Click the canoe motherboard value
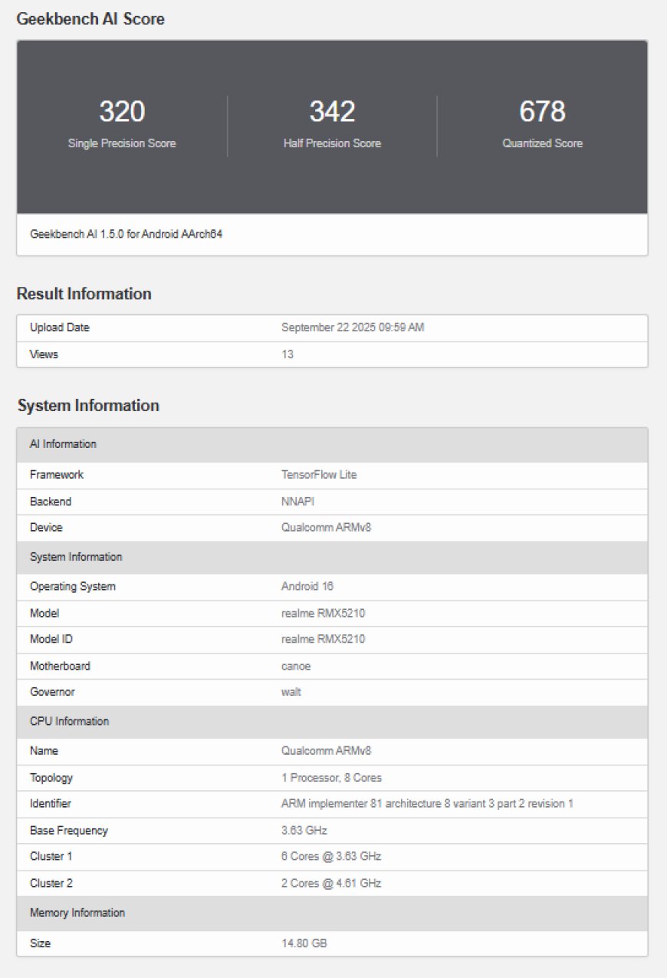This screenshot has height=978, width=667. coord(296,666)
